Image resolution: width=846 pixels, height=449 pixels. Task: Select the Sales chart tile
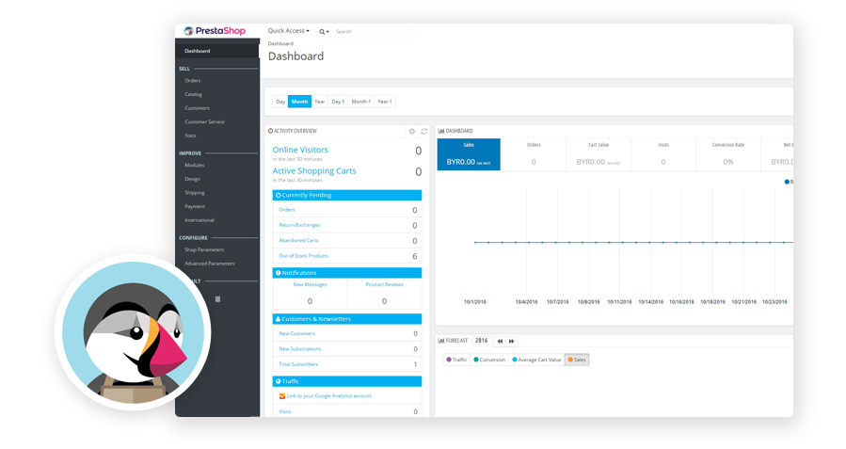(469, 154)
